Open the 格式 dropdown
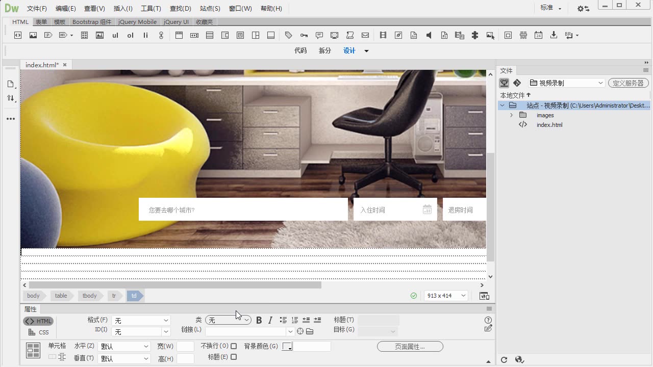This screenshot has width=653, height=367. (141, 321)
